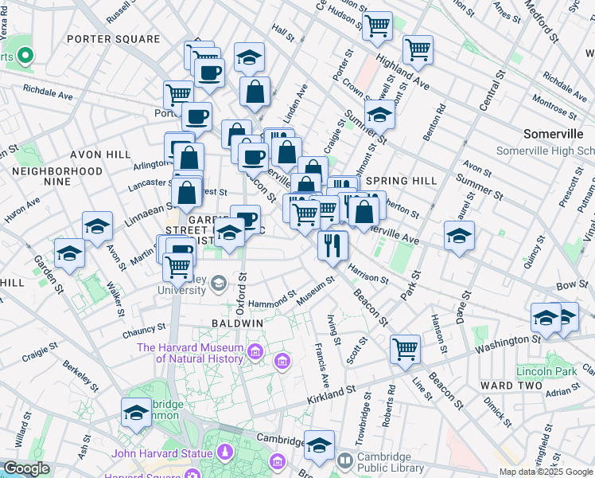
Task: Open the graduation cap marker on Garden St
Action: click(70, 253)
